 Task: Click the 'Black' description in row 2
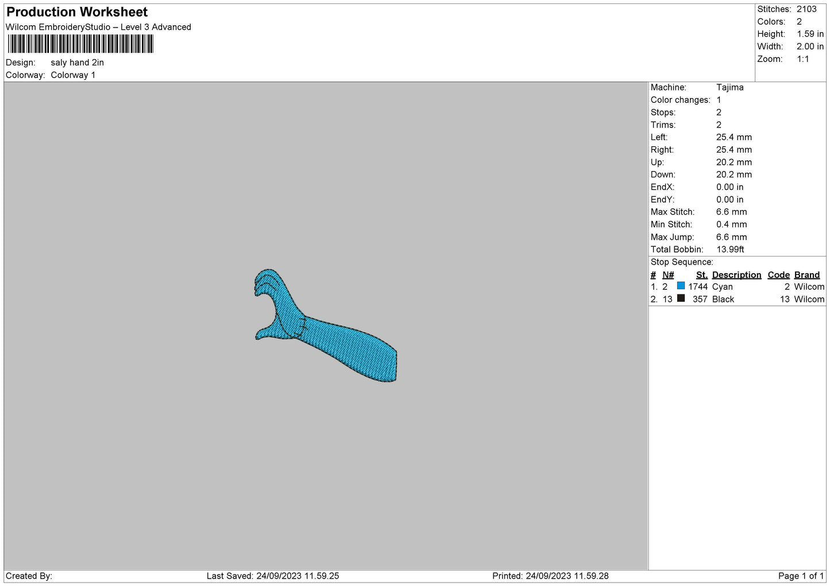click(x=723, y=300)
